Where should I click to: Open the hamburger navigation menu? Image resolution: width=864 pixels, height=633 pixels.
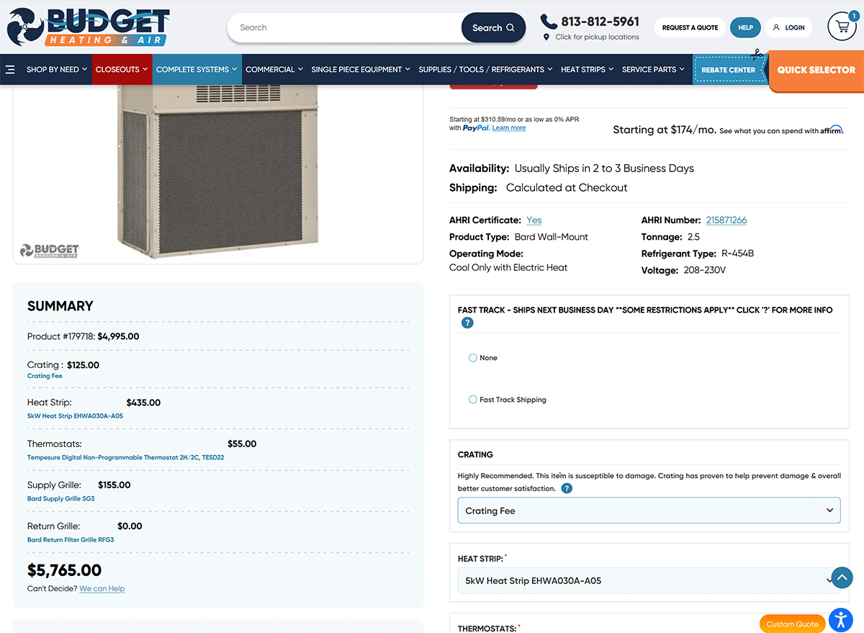click(10, 69)
